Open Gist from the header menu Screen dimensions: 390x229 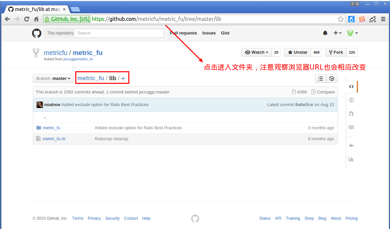pos(225,33)
